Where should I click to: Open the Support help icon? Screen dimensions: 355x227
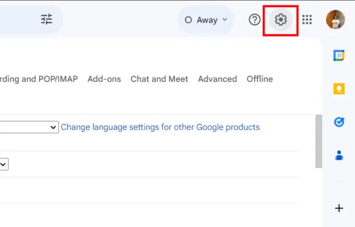click(254, 20)
